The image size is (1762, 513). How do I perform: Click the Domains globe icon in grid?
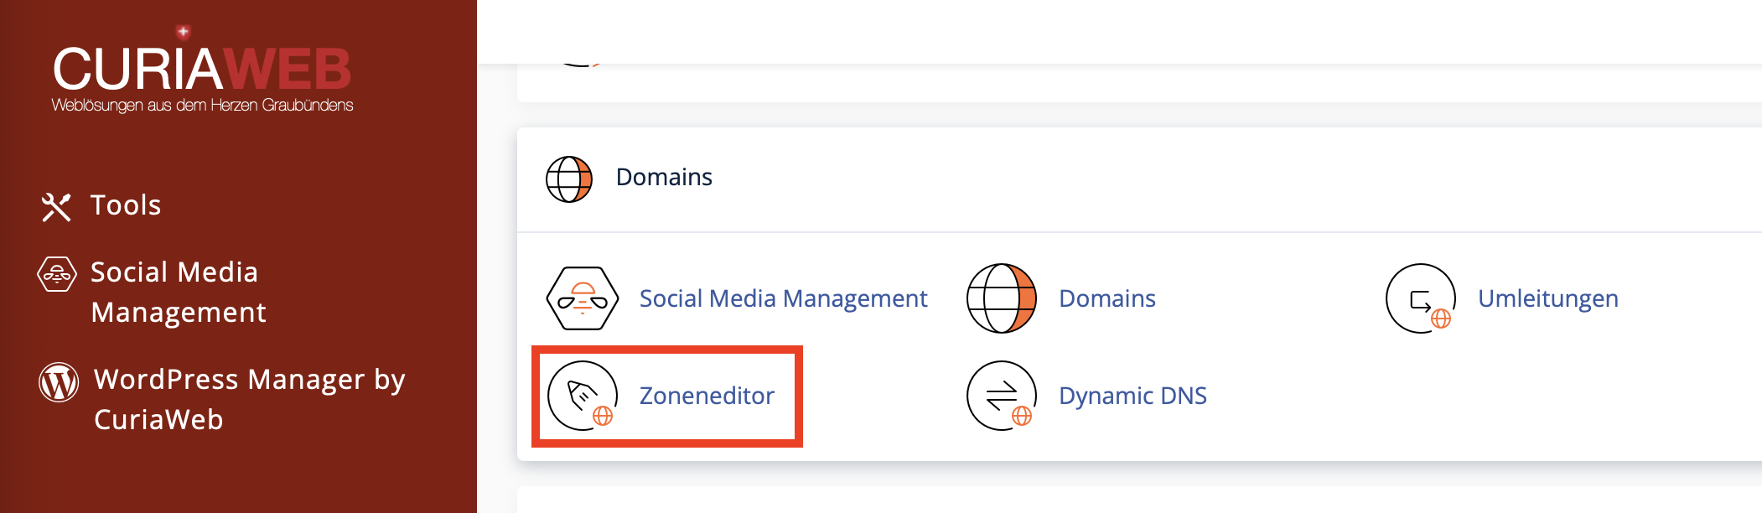[1002, 298]
